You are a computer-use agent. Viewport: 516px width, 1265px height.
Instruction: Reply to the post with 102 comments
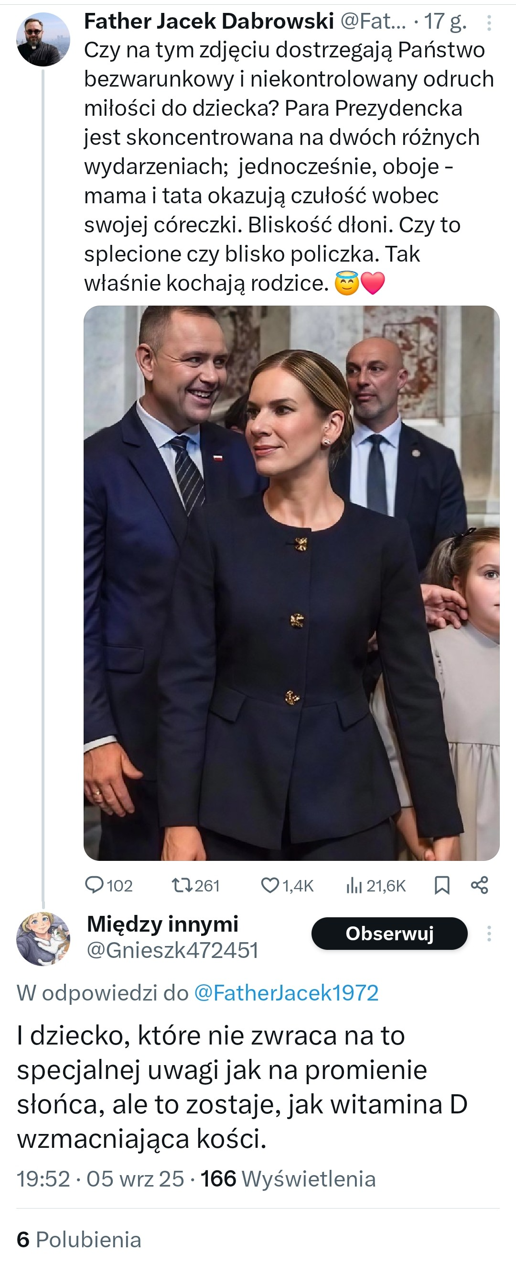tap(95, 885)
